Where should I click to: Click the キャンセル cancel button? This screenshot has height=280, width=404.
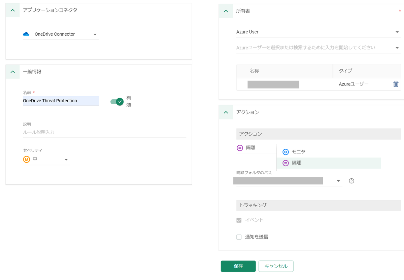point(276,266)
